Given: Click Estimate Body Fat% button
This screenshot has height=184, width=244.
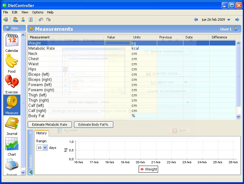Looking at the screenshot, I should pyautogui.click(x=94, y=124).
